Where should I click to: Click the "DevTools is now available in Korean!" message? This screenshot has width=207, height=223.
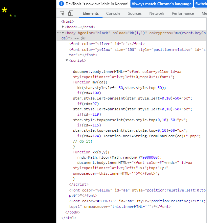tap(97, 4)
